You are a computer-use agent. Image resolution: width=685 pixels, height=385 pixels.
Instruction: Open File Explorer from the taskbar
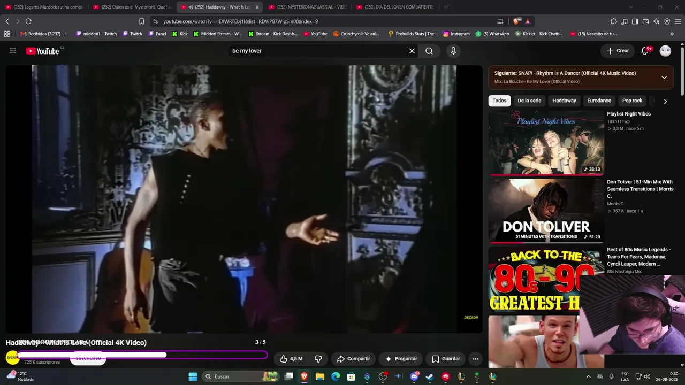(319, 376)
